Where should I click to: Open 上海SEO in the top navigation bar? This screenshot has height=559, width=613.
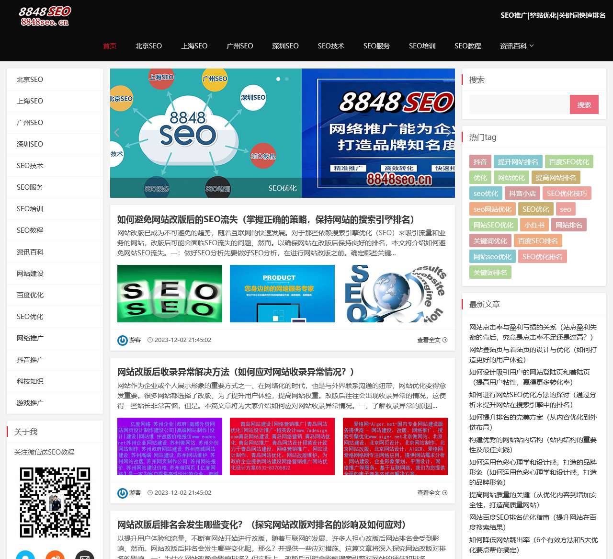coord(194,46)
